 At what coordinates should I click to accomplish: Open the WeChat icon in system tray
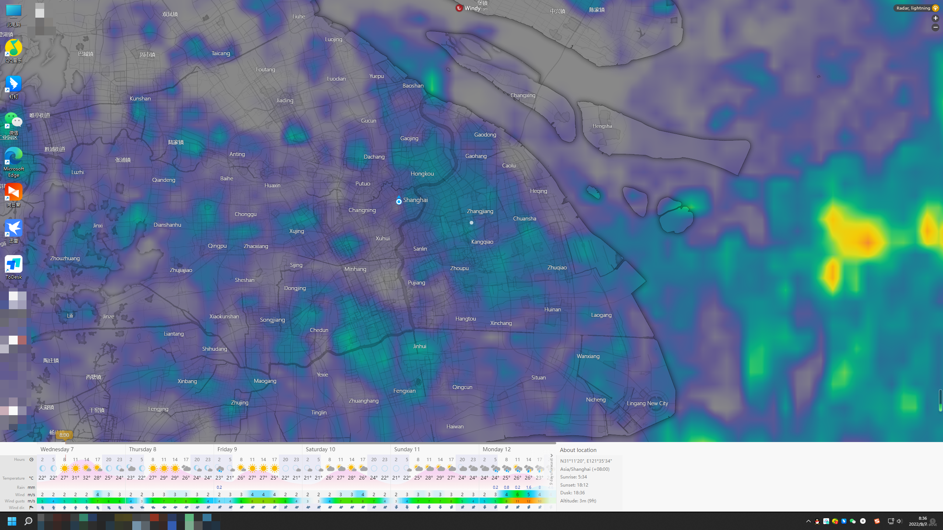point(852,521)
